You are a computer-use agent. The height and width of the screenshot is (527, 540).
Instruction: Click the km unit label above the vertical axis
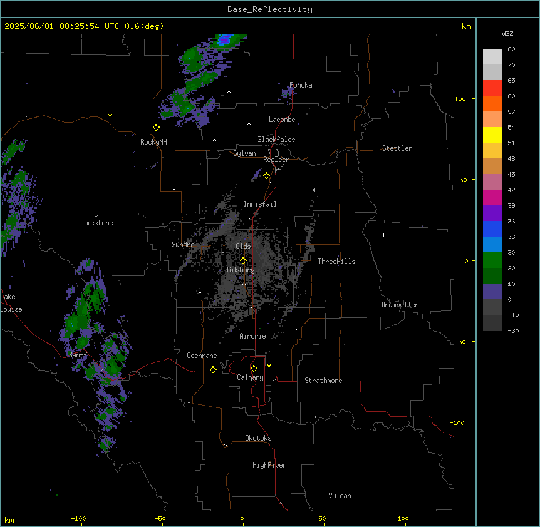pos(466,26)
